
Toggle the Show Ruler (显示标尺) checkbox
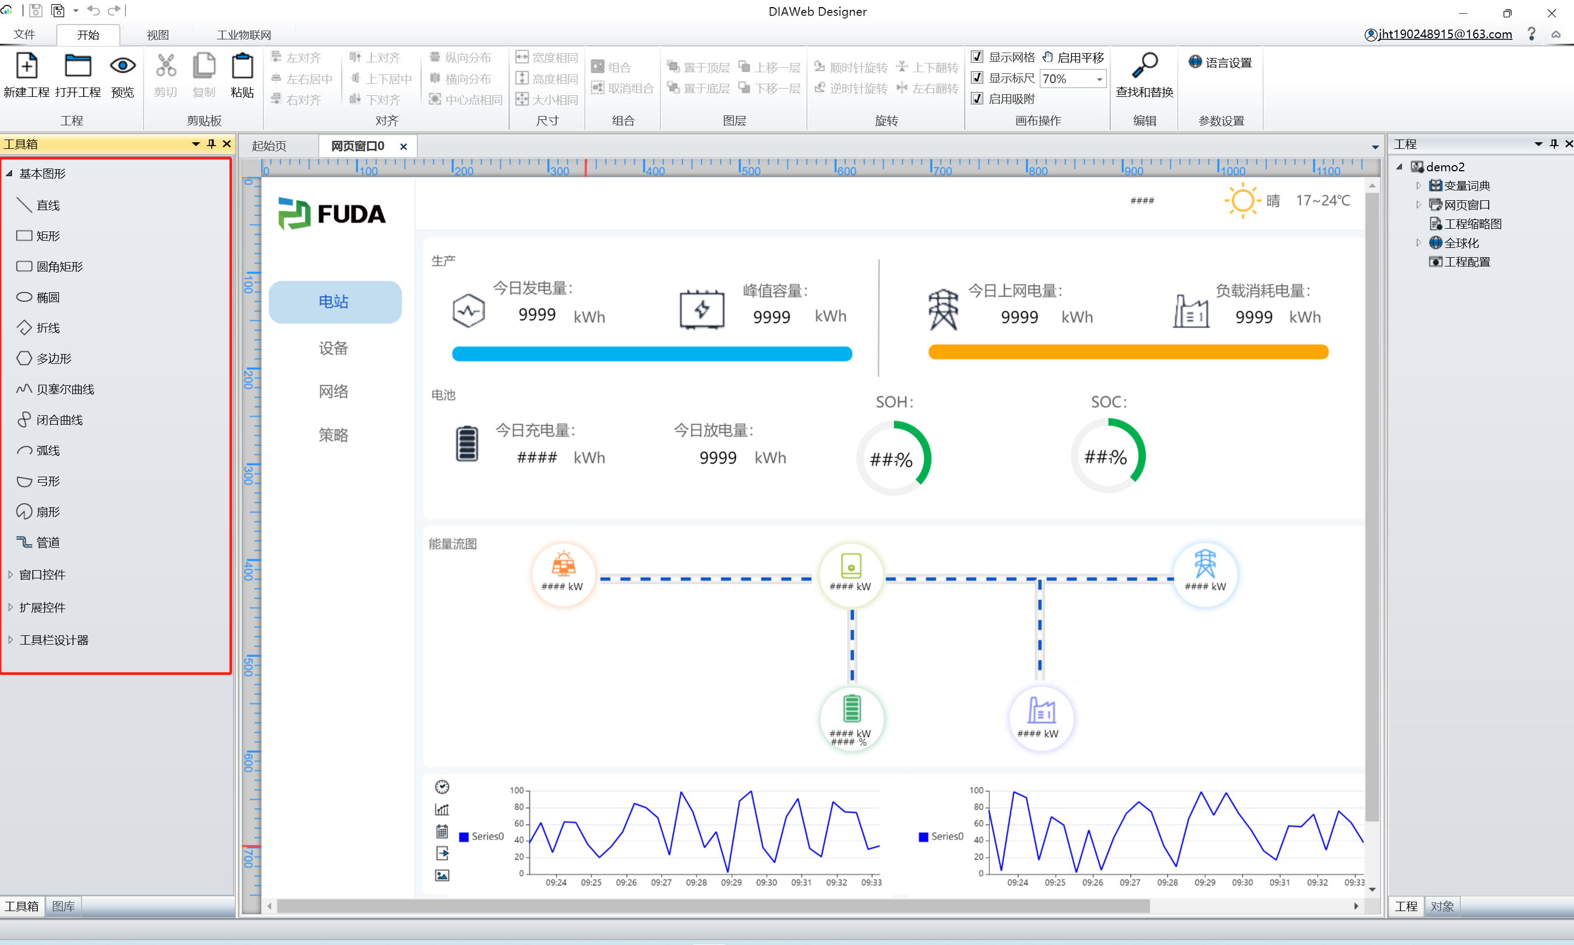pyautogui.click(x=978, y=78)
